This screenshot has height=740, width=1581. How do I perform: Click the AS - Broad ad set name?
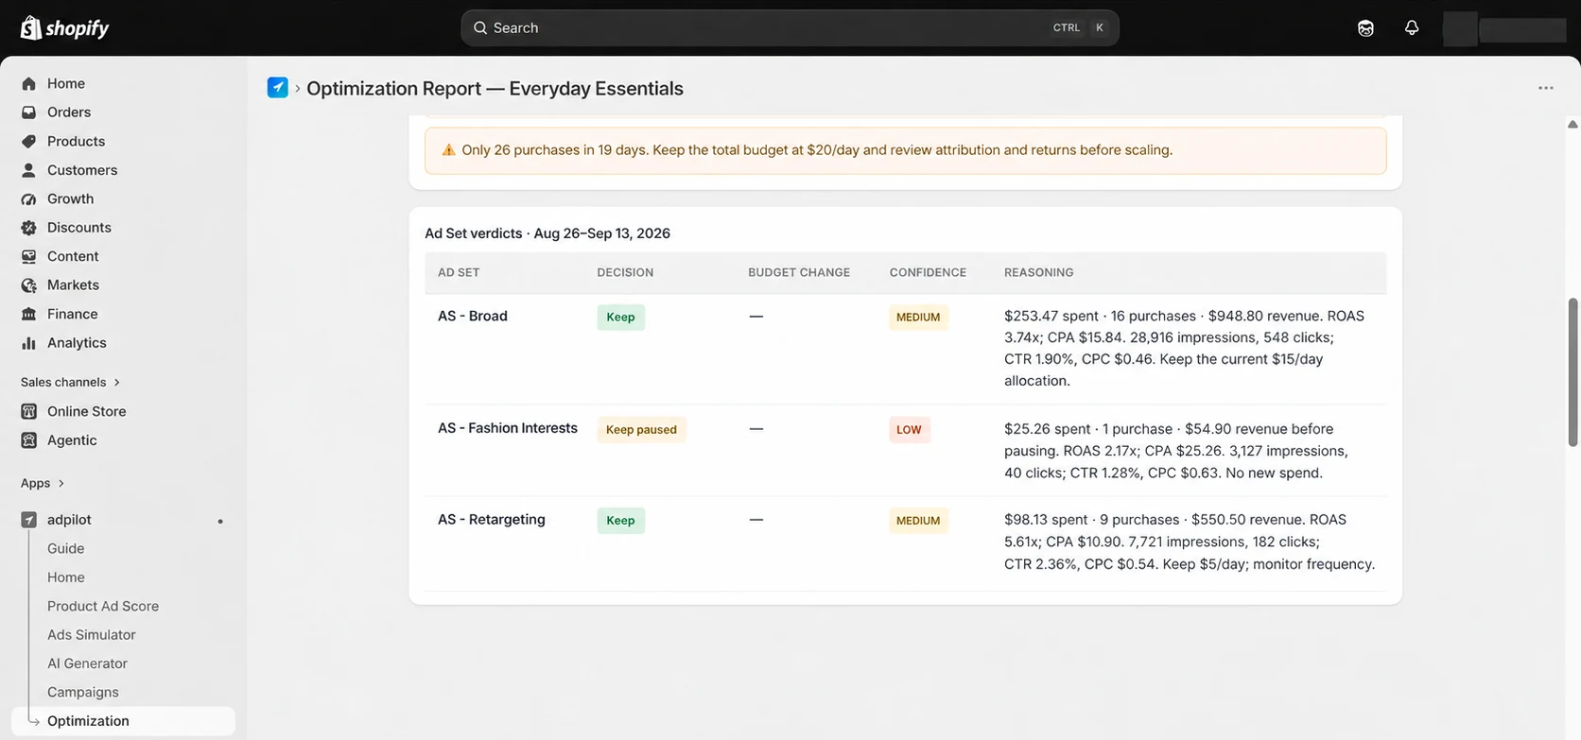(x=473, y=316)
